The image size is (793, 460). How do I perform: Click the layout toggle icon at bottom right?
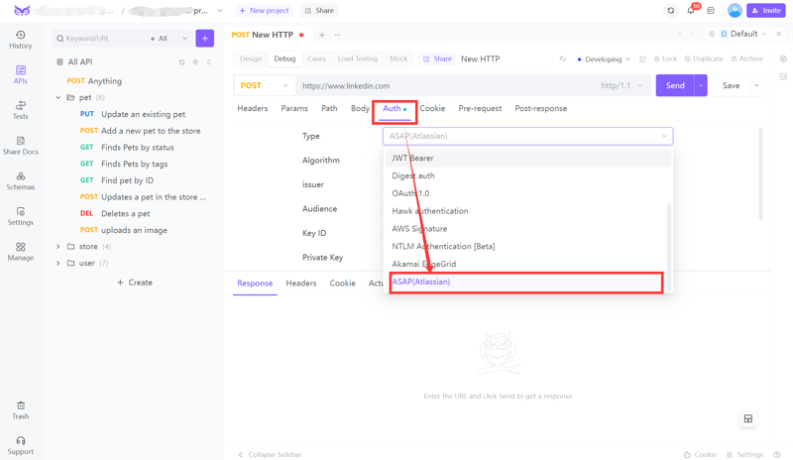pyautogui.click(x=748, y=418)
